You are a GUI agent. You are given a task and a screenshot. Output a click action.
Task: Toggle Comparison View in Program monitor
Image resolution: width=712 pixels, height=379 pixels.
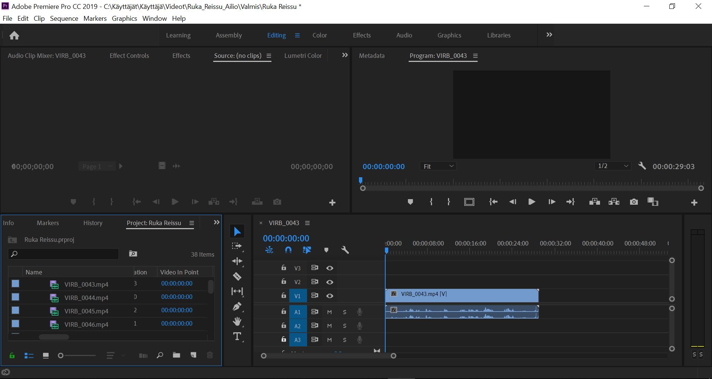[x=653, y=202]
